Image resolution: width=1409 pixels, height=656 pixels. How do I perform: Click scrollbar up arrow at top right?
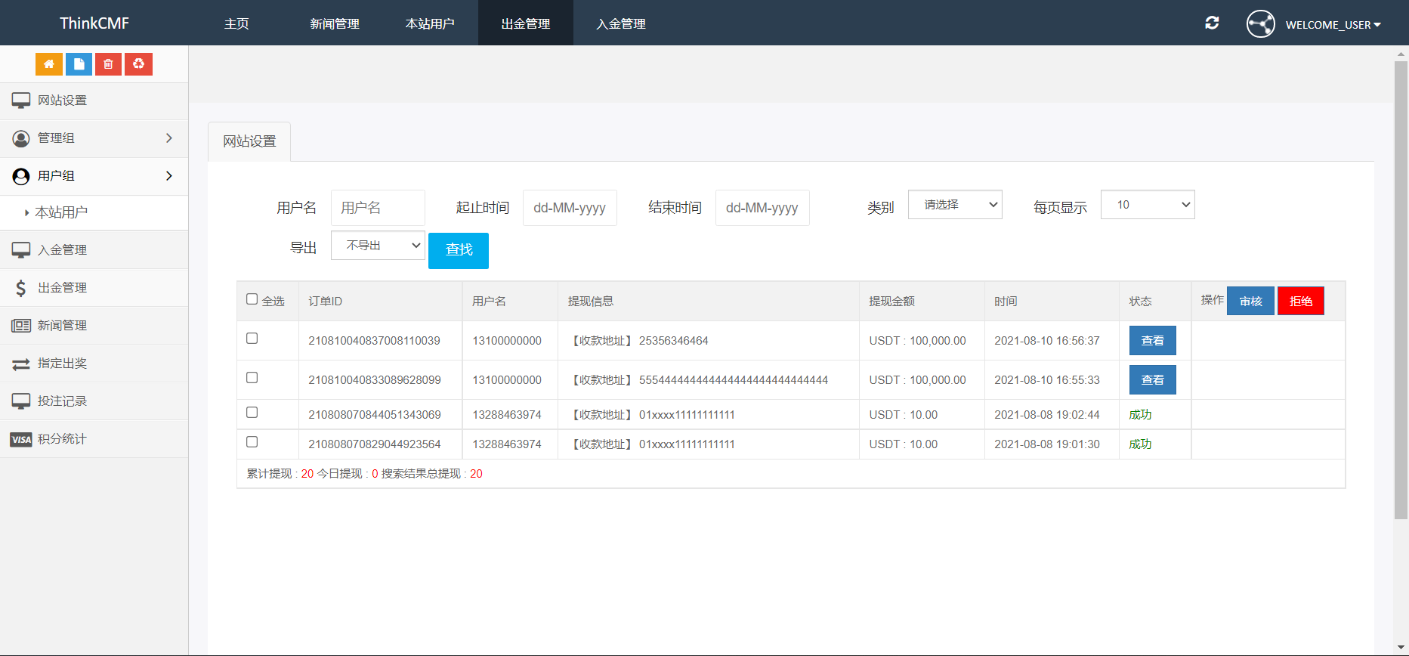point(1401,54)
